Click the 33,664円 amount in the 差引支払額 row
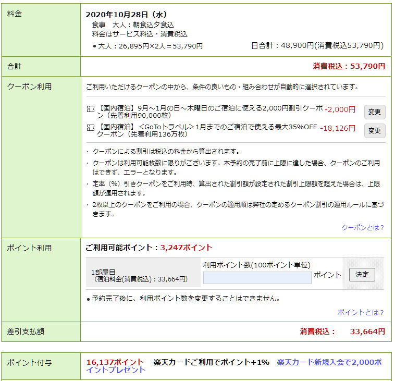The height and width of the screenshot is (381, 395). 367,331
